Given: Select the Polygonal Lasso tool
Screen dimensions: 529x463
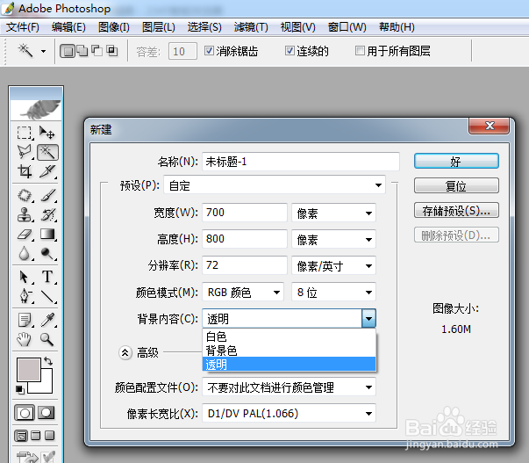Looking at the screenshot, I should tap(25, 152).
